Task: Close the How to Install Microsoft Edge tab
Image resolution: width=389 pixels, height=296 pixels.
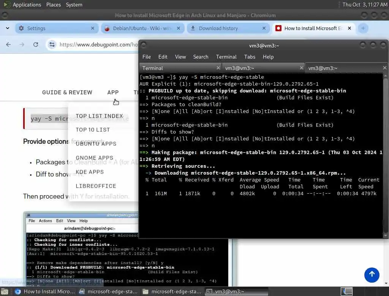Action: coord(349,28)
